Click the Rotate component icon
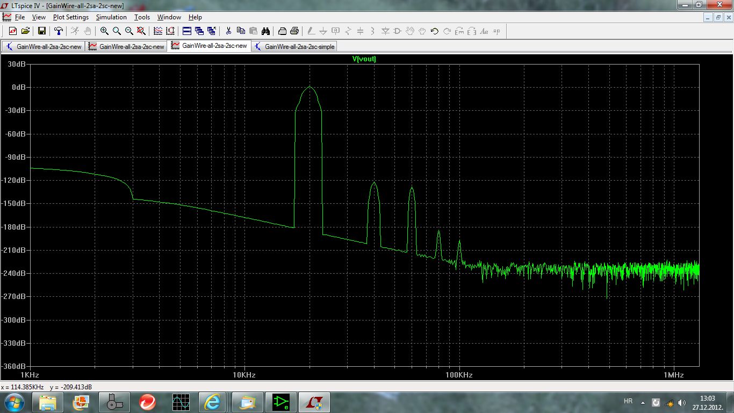Screen dimensions: 734x413 coord(459,31)
